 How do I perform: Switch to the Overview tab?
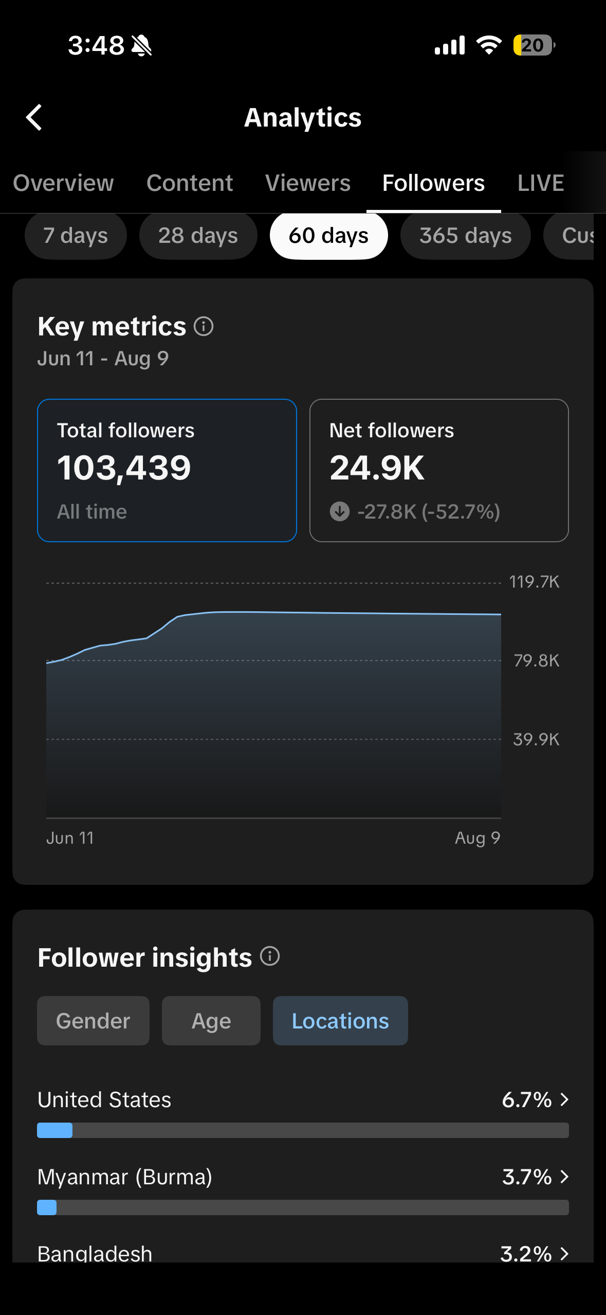63,183
